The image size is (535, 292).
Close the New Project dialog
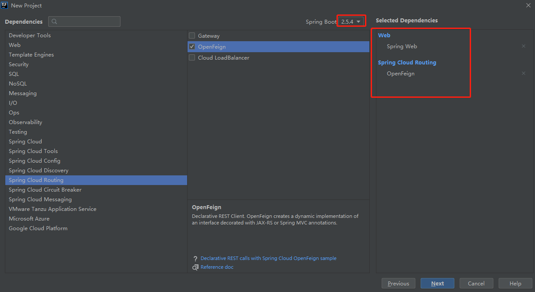click(x=528, y=5)
